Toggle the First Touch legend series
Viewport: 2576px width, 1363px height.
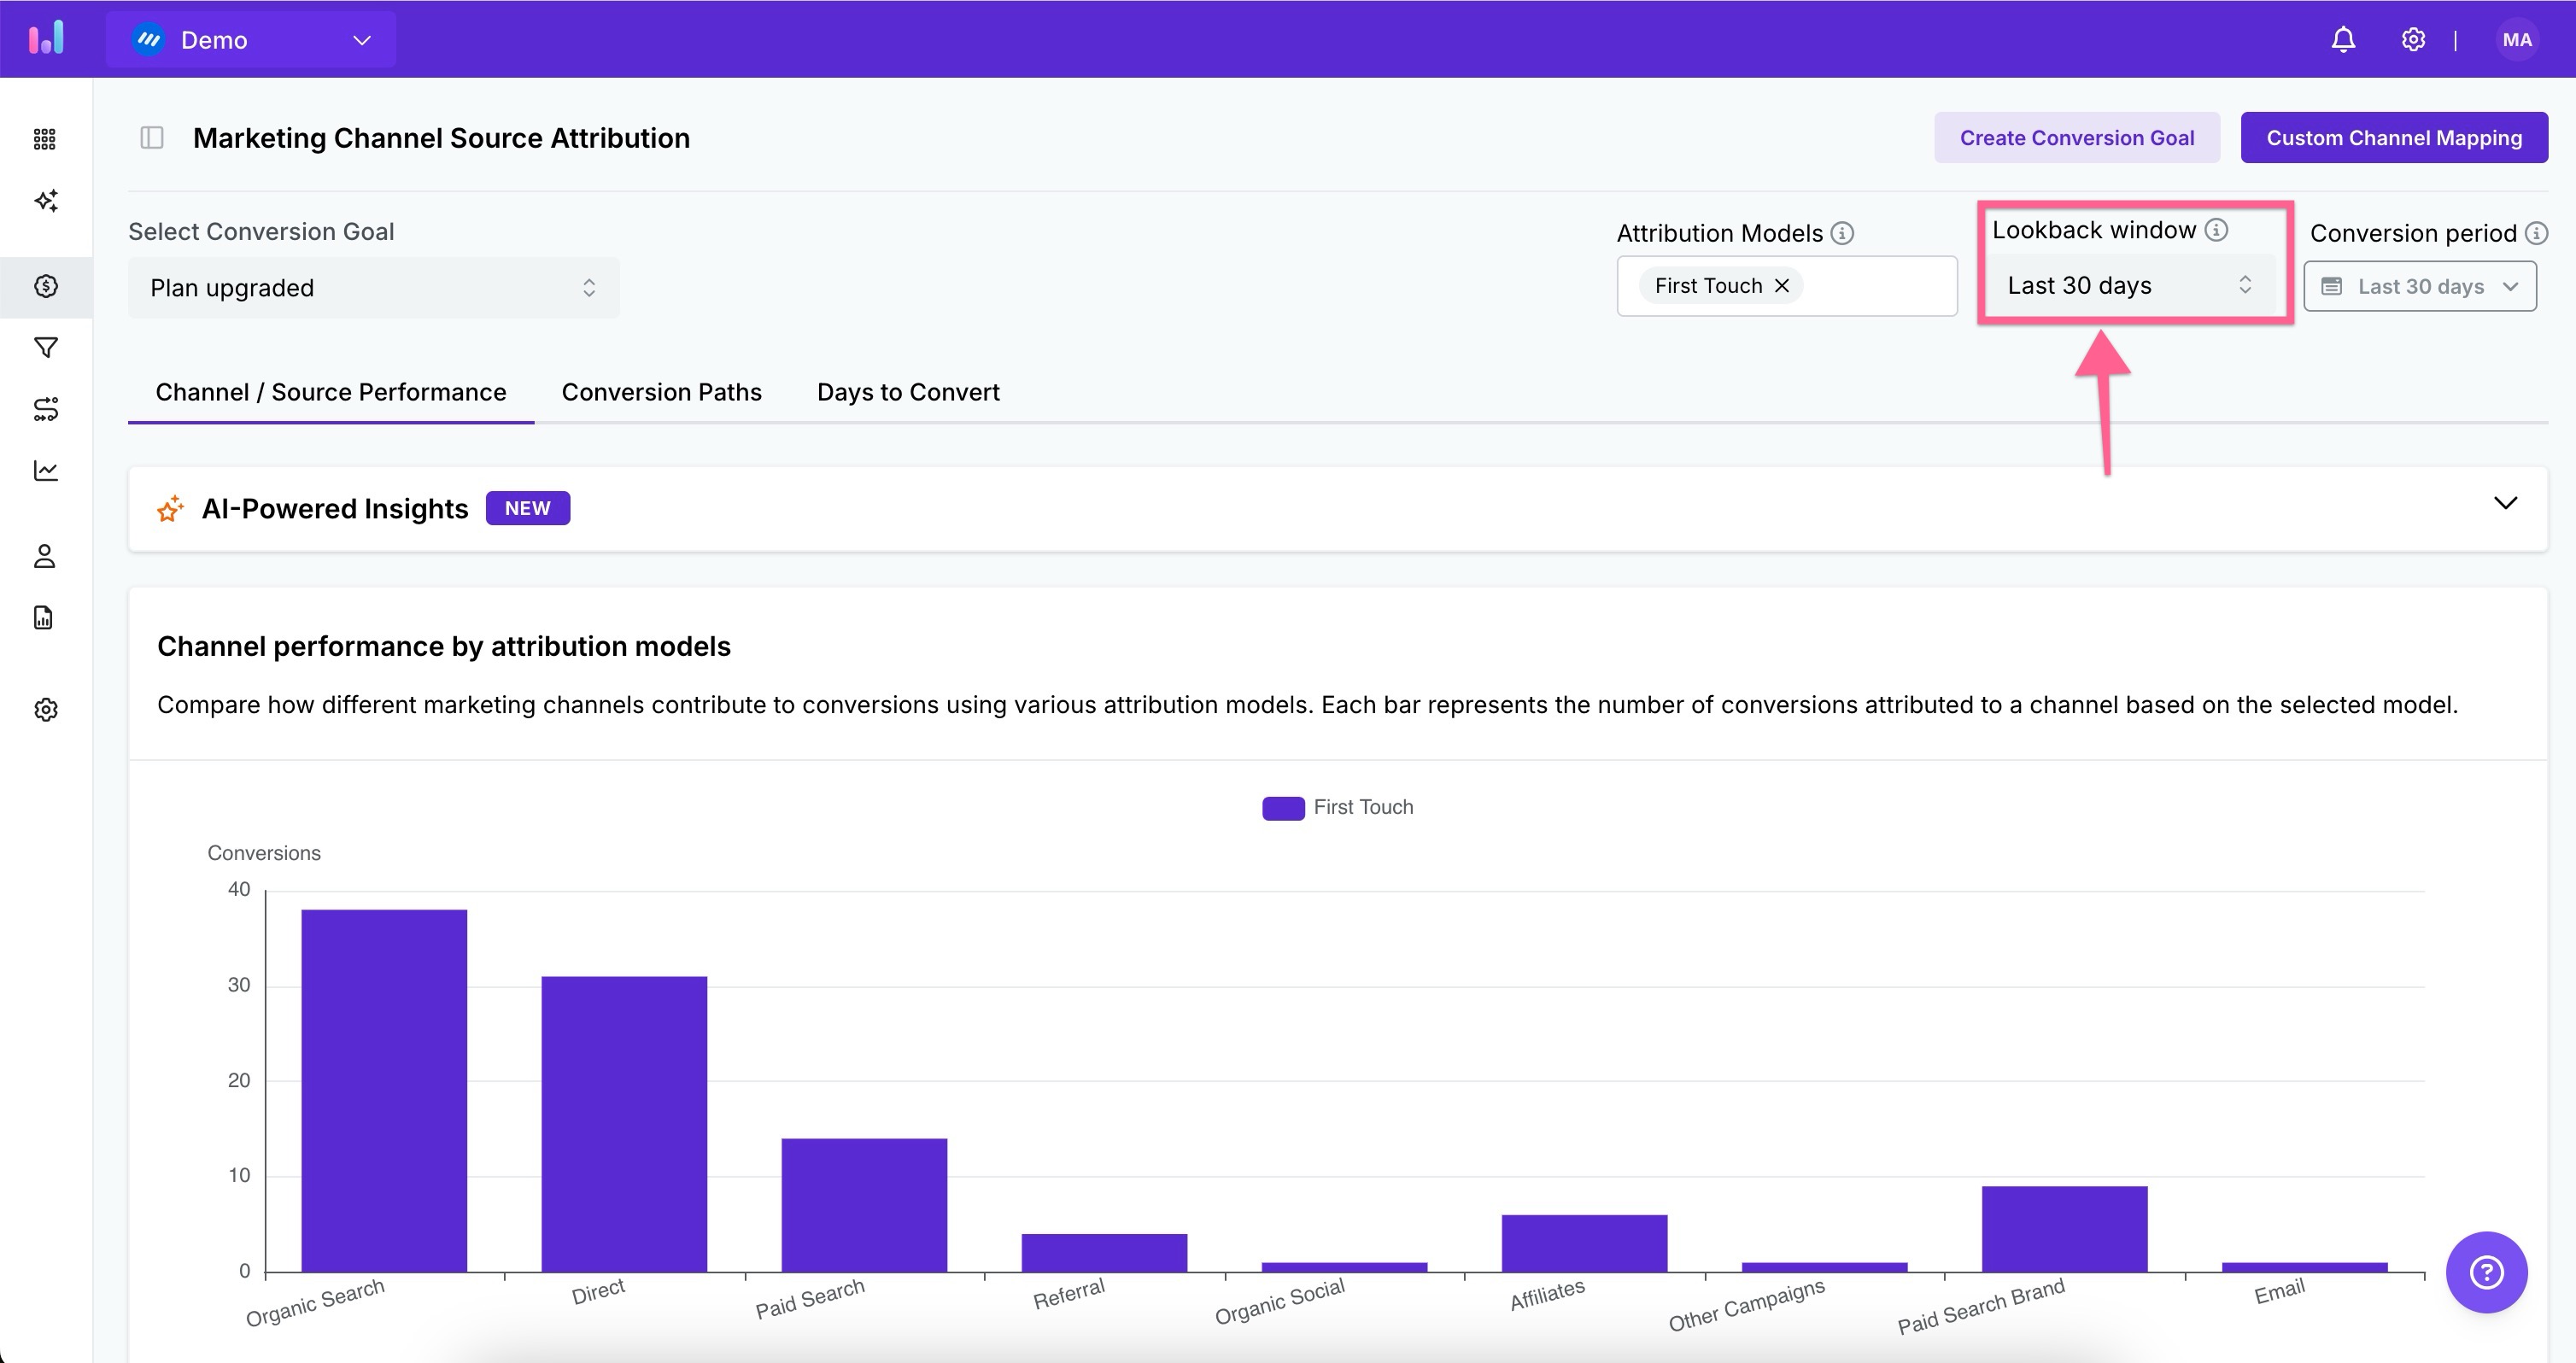[x=1337, y=807]
